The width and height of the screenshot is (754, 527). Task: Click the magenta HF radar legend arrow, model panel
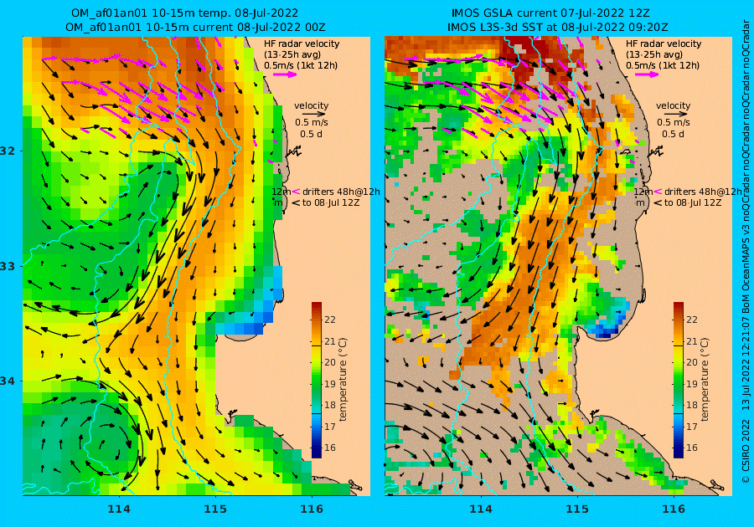(x=285, y=74)
